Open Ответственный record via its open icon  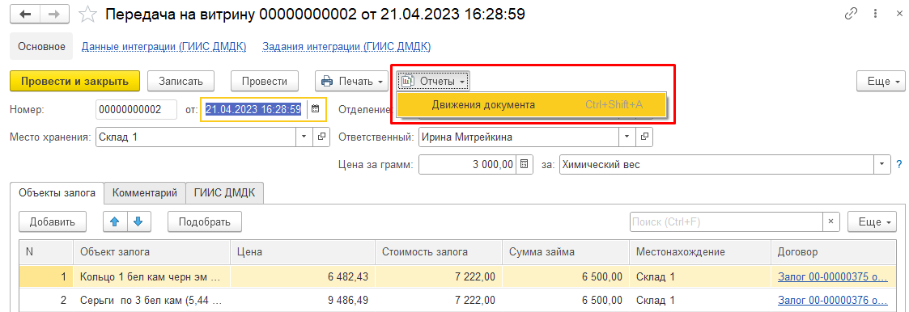coord(644,137)
